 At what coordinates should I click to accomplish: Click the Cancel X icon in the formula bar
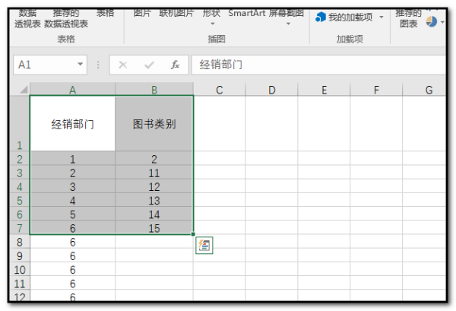(x=122, y=65)
